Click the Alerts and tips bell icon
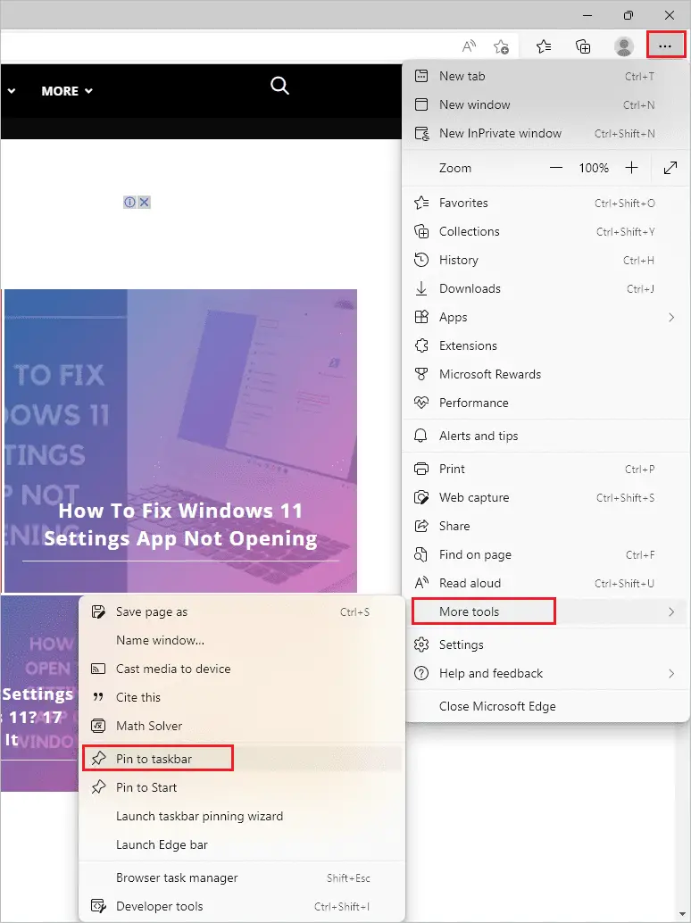Viewport: 691px width, 923px height. click(x=421, y=436)
